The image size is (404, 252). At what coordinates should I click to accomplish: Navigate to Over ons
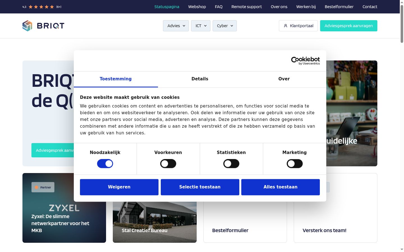pos(279,7)
